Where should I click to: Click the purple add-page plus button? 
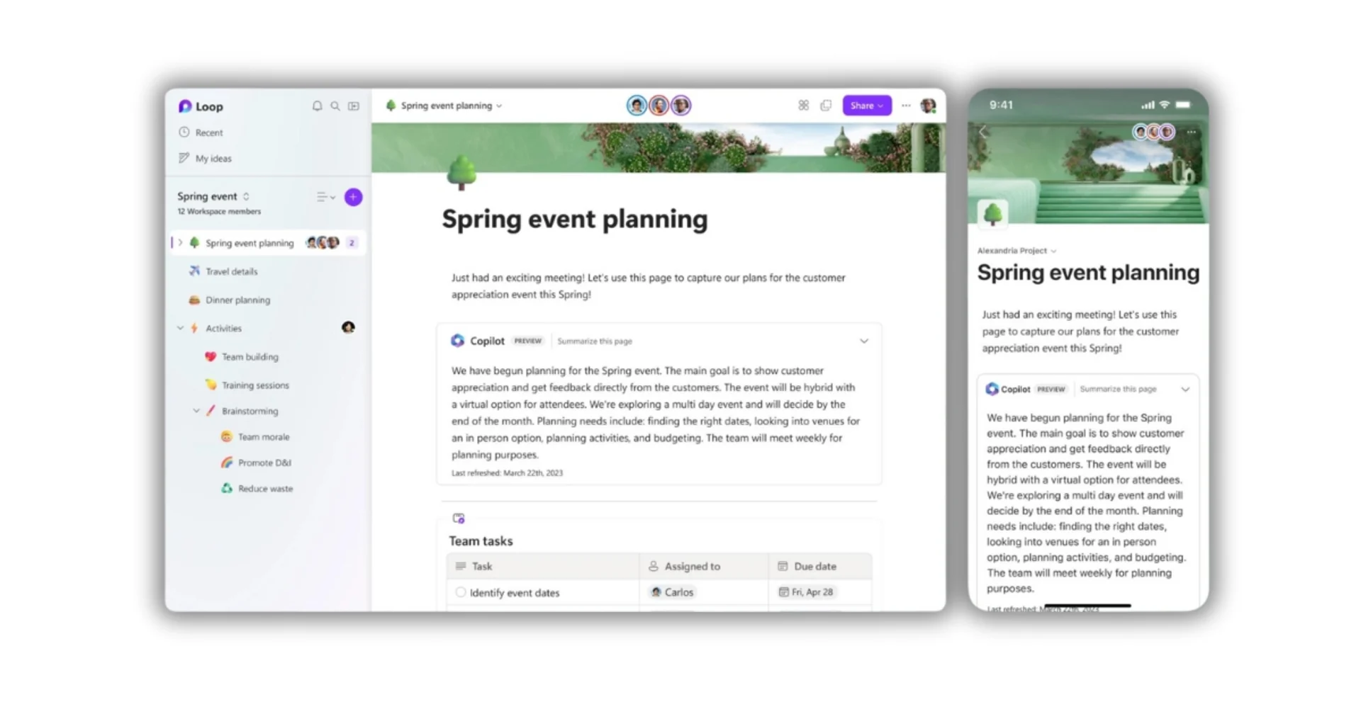click(352, 197)
